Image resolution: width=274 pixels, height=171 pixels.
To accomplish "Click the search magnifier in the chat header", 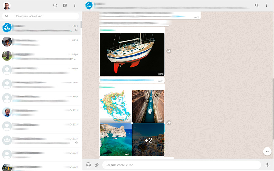I will point(257,5).
